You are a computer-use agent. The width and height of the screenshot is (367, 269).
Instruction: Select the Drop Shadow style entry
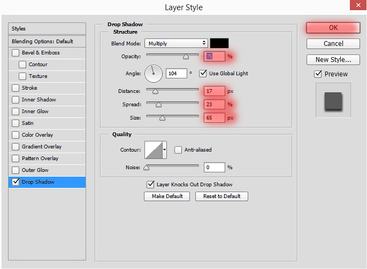[47, 182]
